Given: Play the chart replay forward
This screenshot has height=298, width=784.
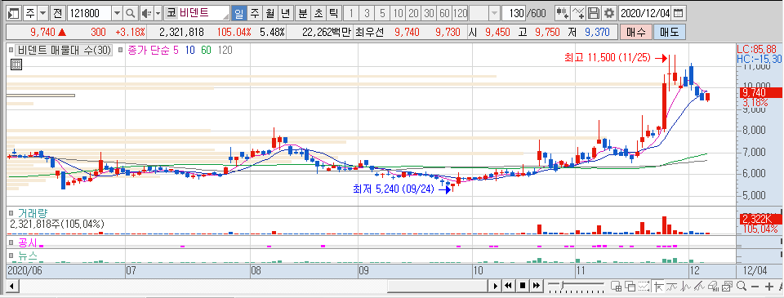Looking at the screenshot, I should pyautogui.click(x=495, y=286).
